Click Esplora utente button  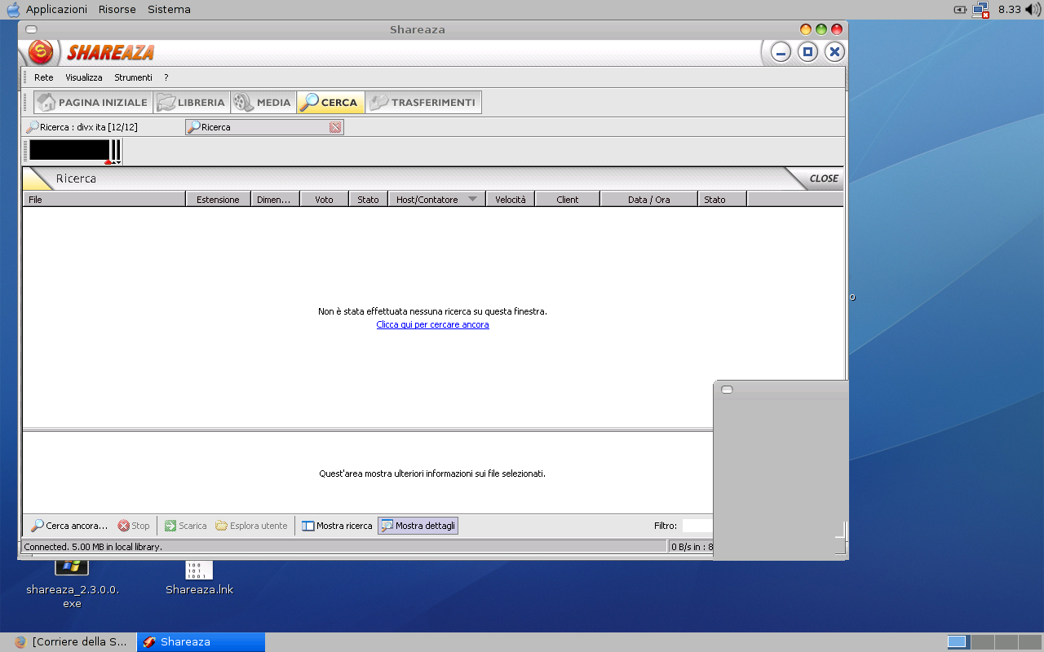[251, 526]
